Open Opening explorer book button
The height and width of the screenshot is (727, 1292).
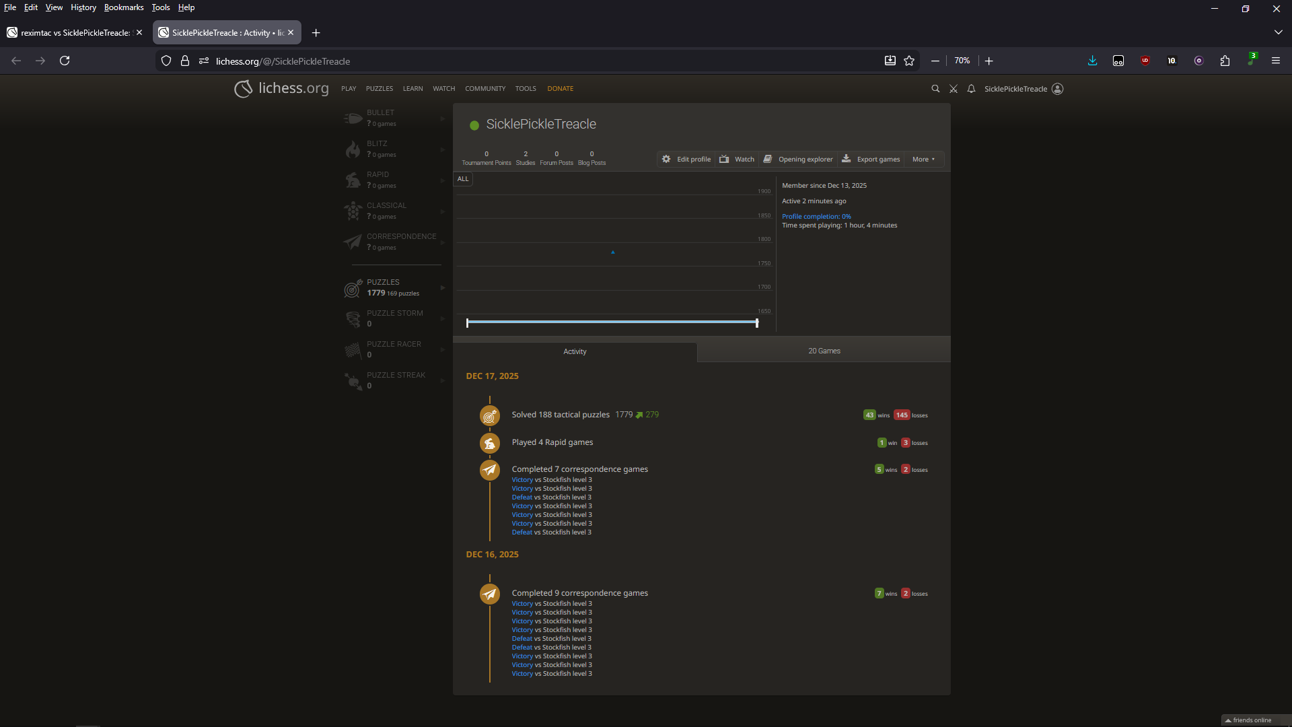pos(798,160)
